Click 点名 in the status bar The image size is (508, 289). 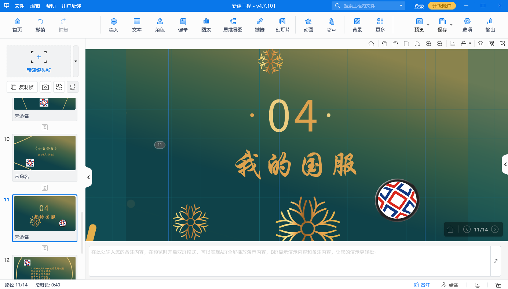(x=450, y=285)
